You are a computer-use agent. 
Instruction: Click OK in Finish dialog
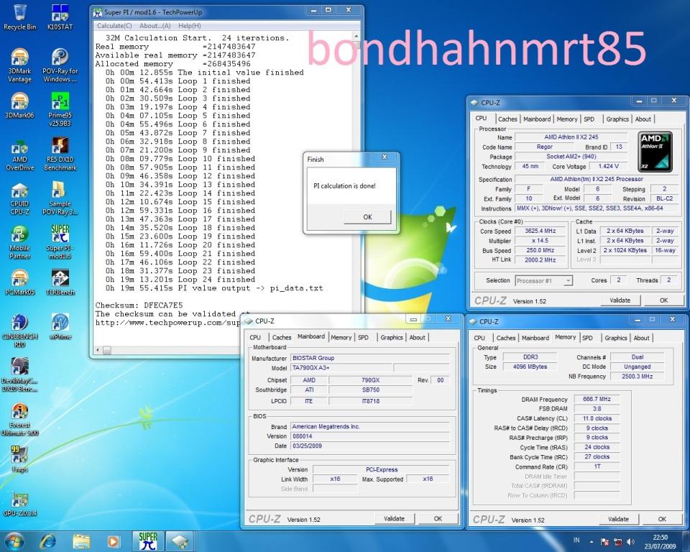[x=367, y=216]
